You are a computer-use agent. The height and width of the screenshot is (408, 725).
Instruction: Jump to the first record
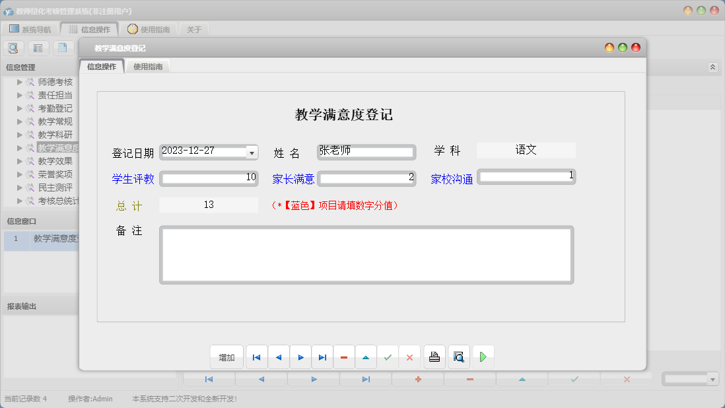[x=256, y=357]
